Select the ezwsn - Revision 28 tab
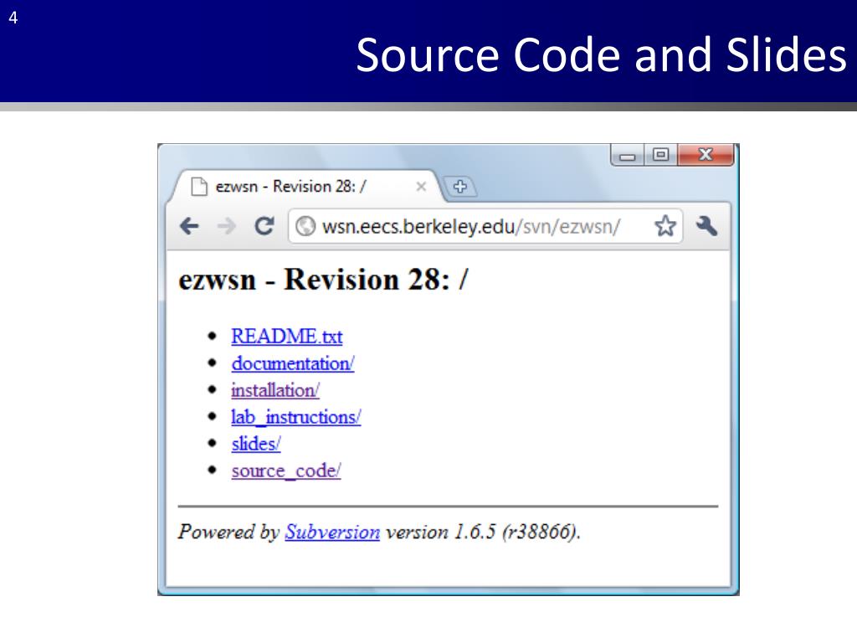 [307, 187]
